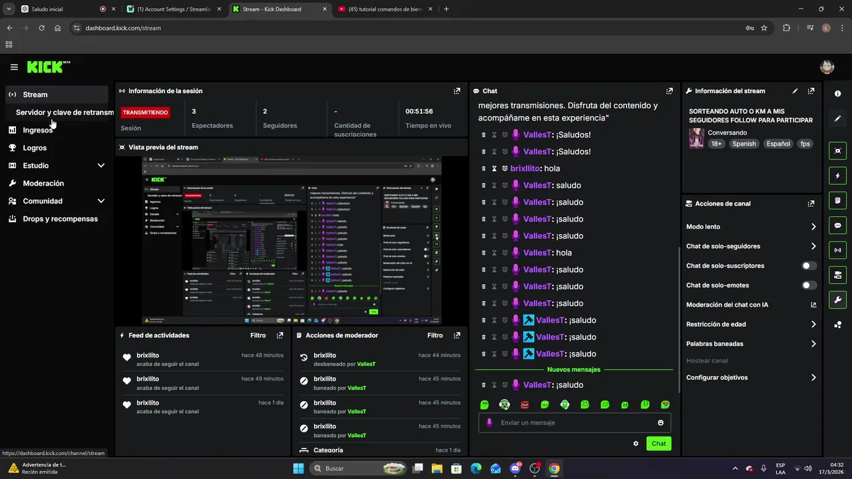Click the stream preview thumbnail

[292, 241]
